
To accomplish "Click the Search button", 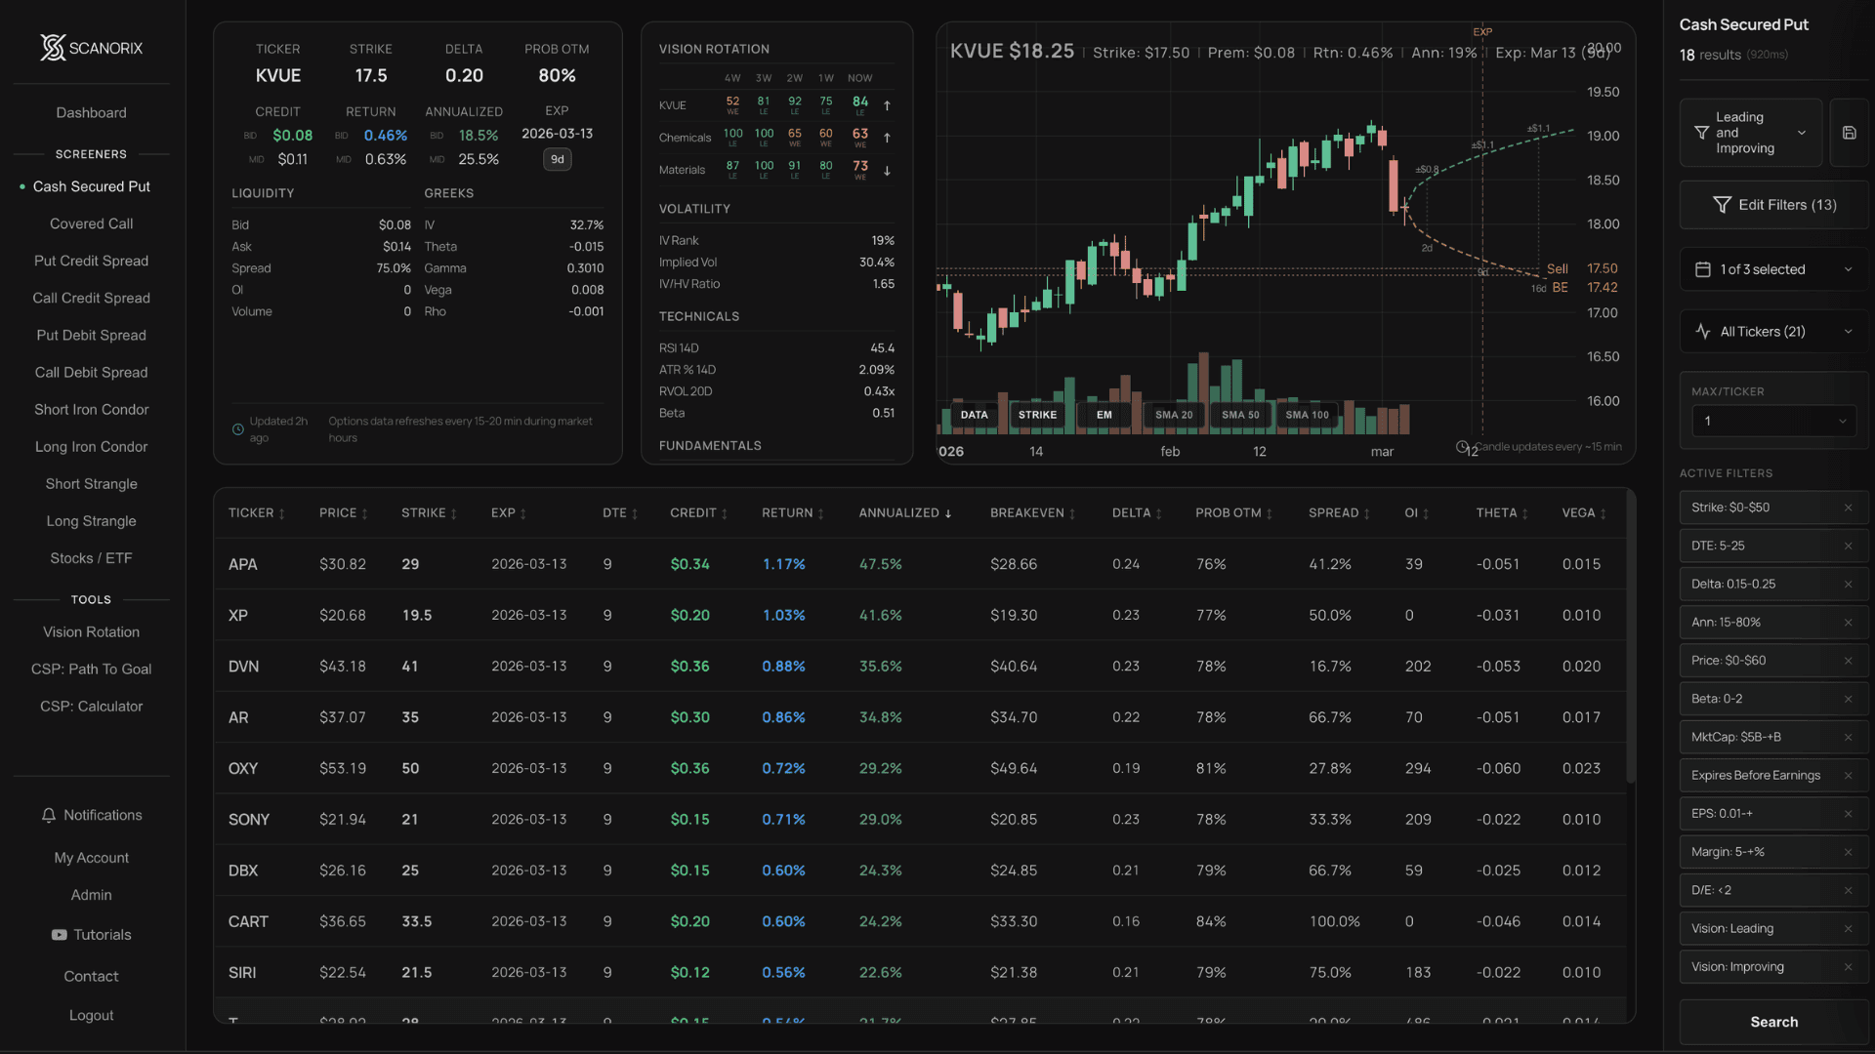I will click(1773, 1022).
